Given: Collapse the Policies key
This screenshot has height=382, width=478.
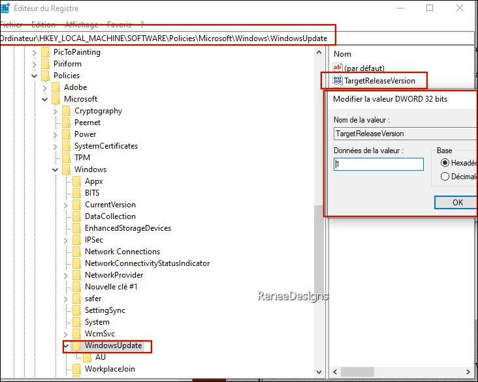Looking at the screenshot, I should tap(34, 76).
